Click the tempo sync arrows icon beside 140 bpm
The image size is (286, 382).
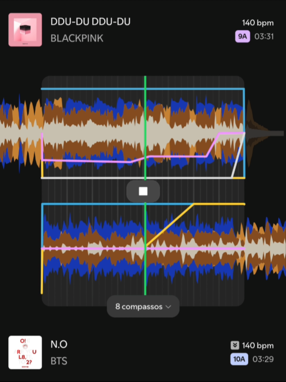[x=235, y=345]
